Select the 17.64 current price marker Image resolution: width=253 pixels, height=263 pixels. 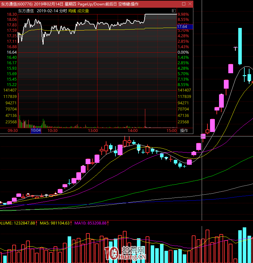click(185, 27)
